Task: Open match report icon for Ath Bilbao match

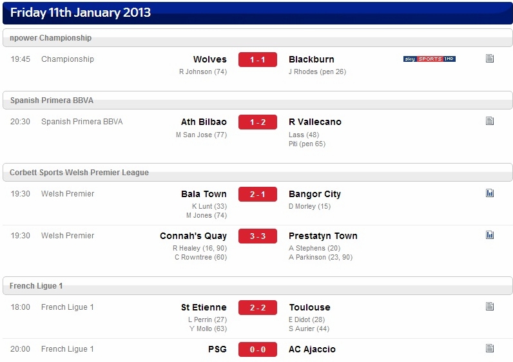Action: 490,121
